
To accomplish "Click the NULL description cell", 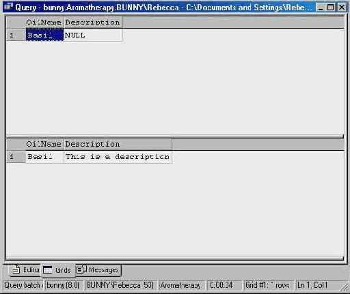I will coord(93,35).
